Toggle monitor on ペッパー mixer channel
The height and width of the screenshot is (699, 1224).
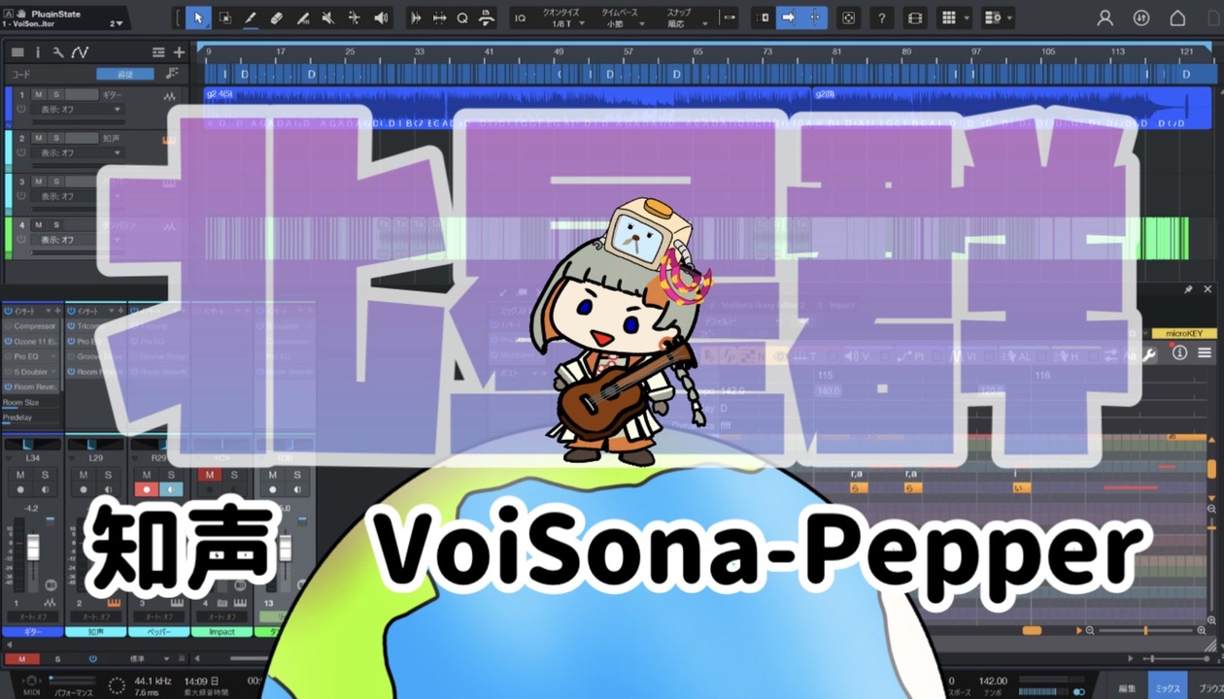tap(170, 489)
